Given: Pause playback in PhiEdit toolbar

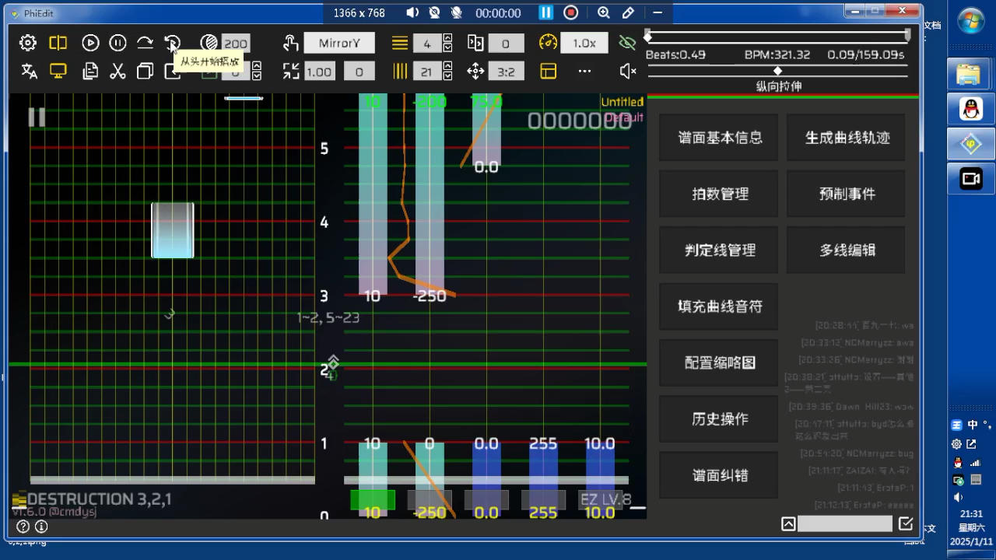Looking at the screenshot, I should 117,44.
